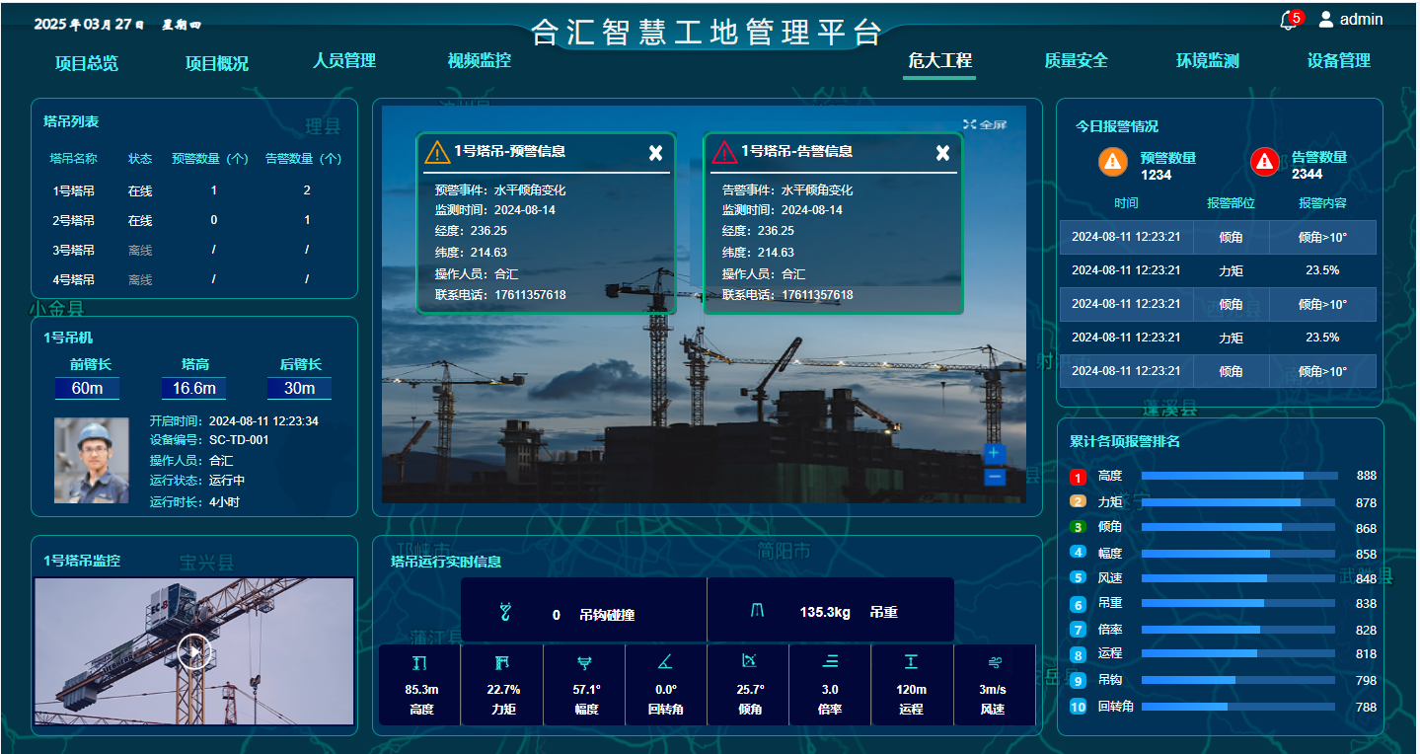This screenshot has width=1420, height=754.
Task: Click the notification bell icon
Action: [1288, 21]
